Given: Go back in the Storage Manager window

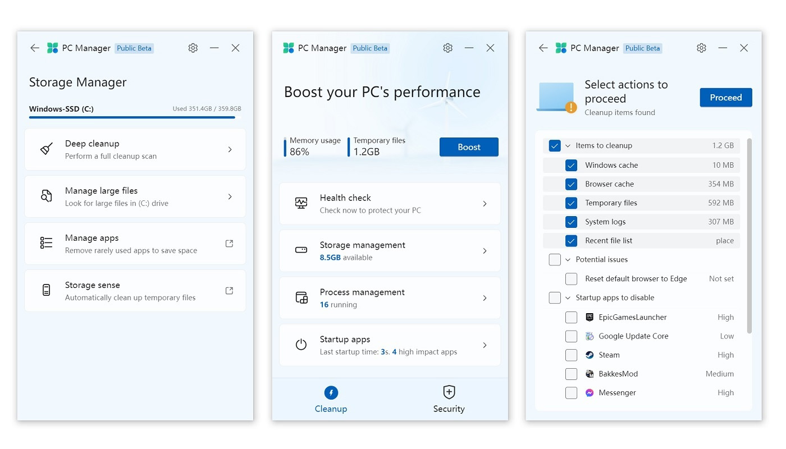Looking at the screenshot, I should coord(35,48).
